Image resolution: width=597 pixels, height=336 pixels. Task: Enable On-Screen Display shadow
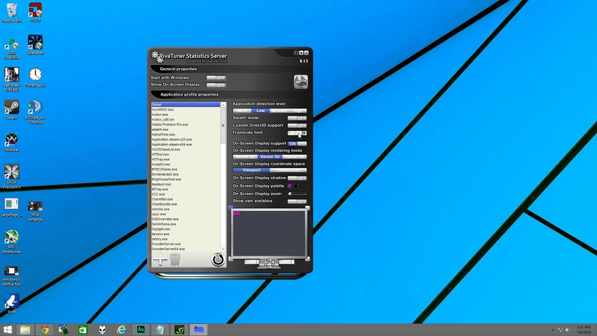point(297,178)
